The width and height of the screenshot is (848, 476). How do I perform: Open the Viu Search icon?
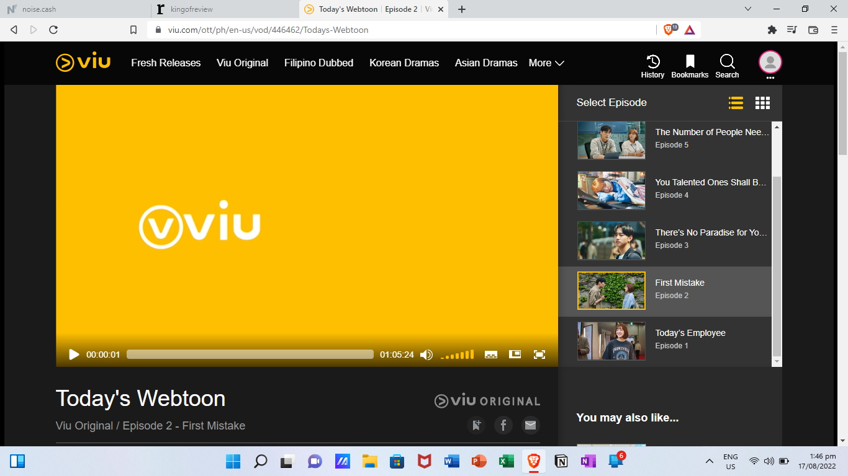coord(727,66)
